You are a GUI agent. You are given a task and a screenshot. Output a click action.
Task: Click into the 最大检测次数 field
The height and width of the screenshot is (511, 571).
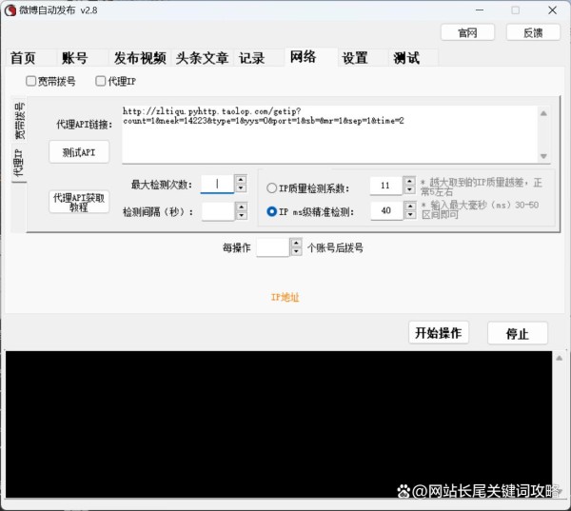(x=217, y=184)
